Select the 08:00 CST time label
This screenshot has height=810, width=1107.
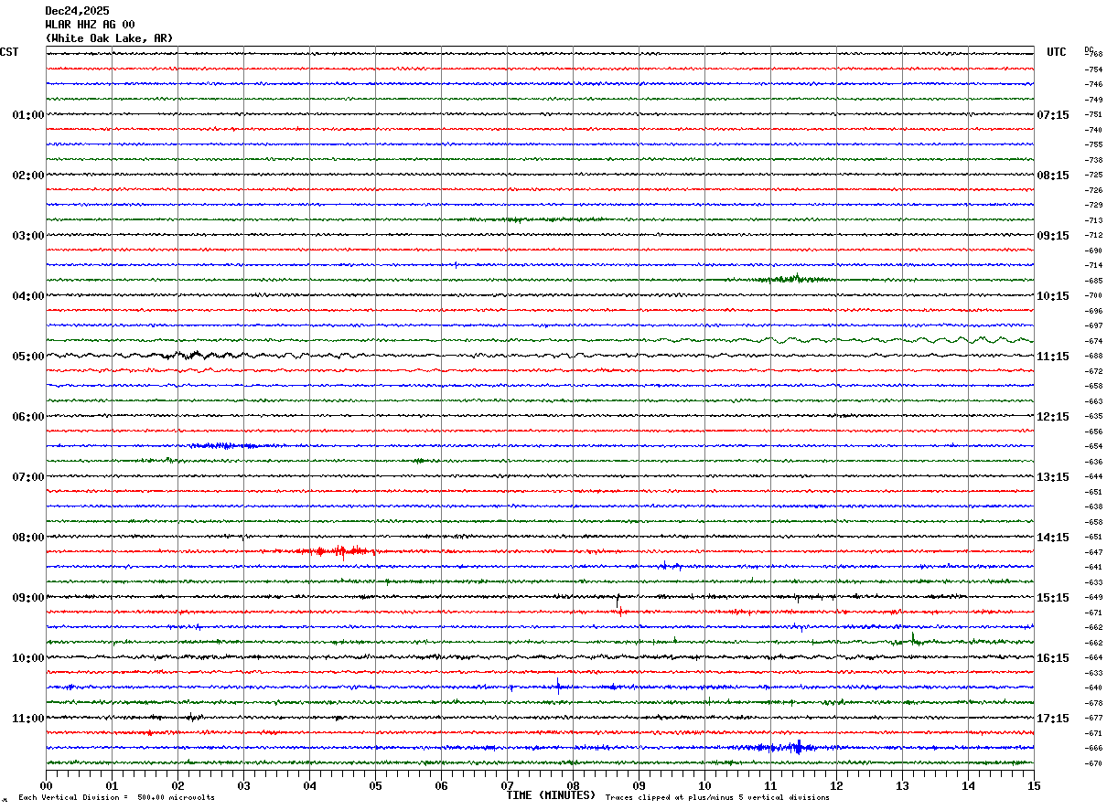tap(27, 538)
